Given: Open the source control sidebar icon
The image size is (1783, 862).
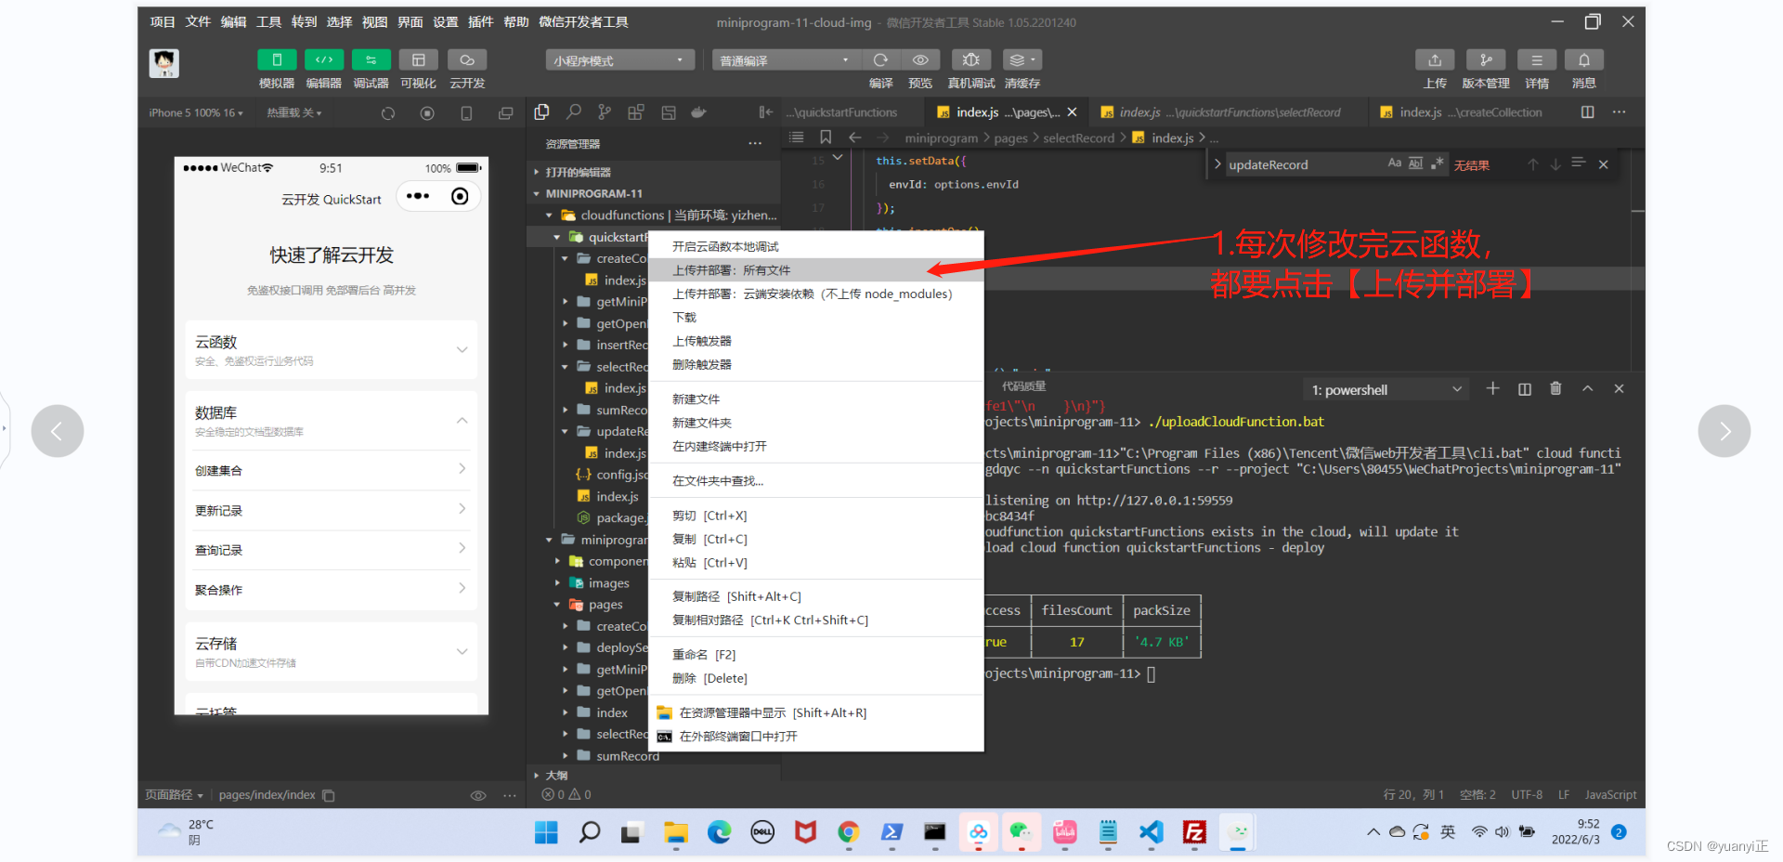Looking at the screenshot, I should [605, 112].
